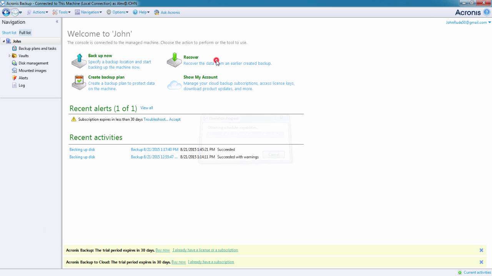Click the Alerts icon in navigation
The image size is (492, 276).
click(x=15, y=78)
